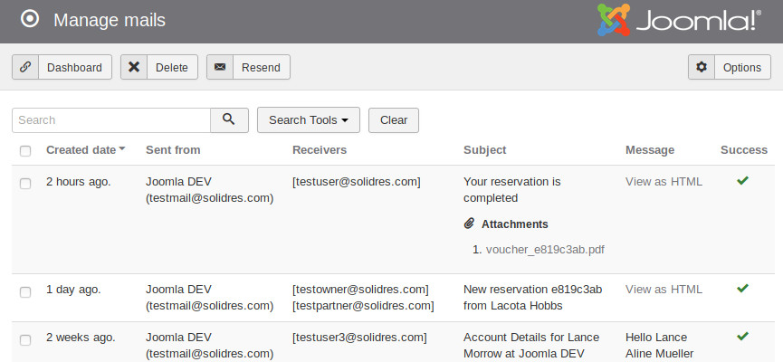Click the Joomla! logo
Viewport: 783px width, 362px height.
679,21
